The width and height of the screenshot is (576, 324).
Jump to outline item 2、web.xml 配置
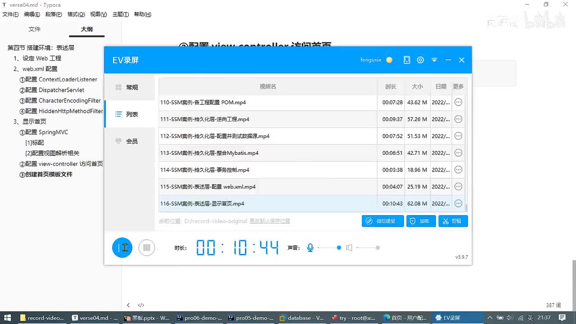36,69
